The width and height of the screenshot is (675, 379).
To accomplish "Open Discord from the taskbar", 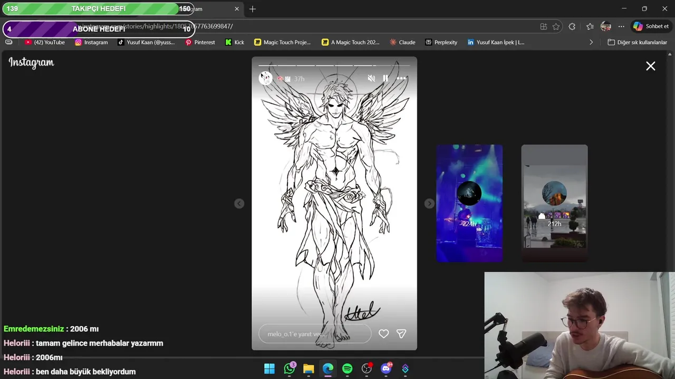I will (x=386, y=368).
